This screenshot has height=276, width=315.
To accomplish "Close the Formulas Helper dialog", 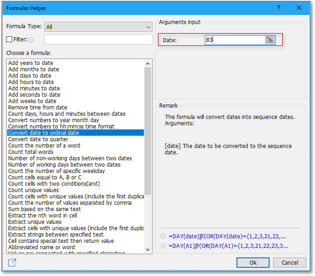I will tap(299, 8).
